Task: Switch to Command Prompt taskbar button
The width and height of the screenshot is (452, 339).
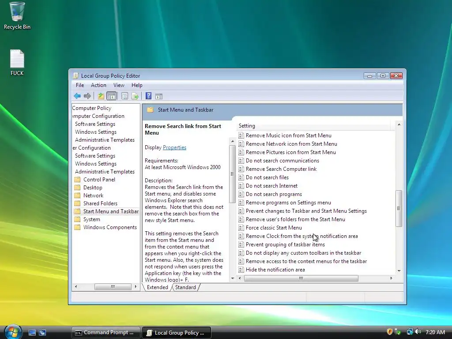Action: 106,332
